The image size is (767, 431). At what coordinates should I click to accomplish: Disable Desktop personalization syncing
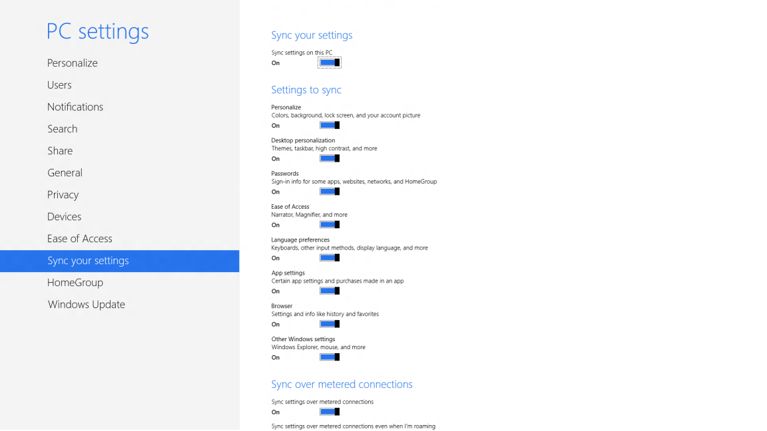(329, 158)
